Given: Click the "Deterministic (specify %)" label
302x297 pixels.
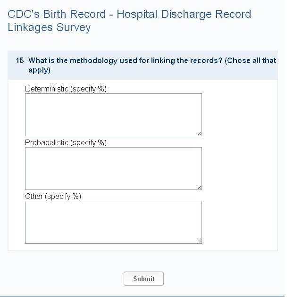Looking at the screenshot, I should [66, 89].
